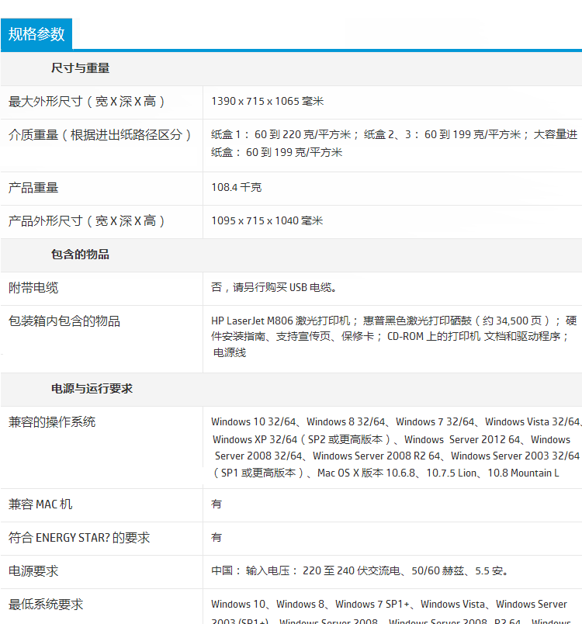
Task: Click the 产品外形尺寸（宽 X 深 X 高） label
Action: [87, 221]
